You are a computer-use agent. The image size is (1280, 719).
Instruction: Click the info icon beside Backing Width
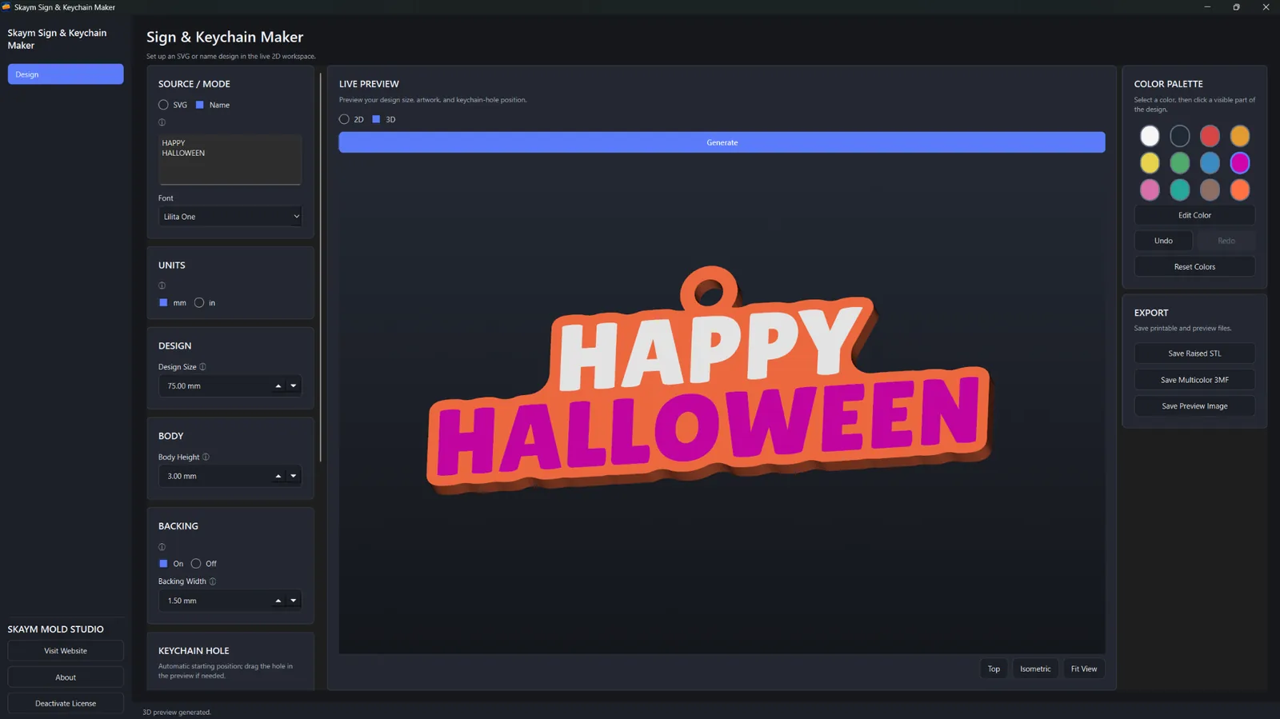(212, 581)
